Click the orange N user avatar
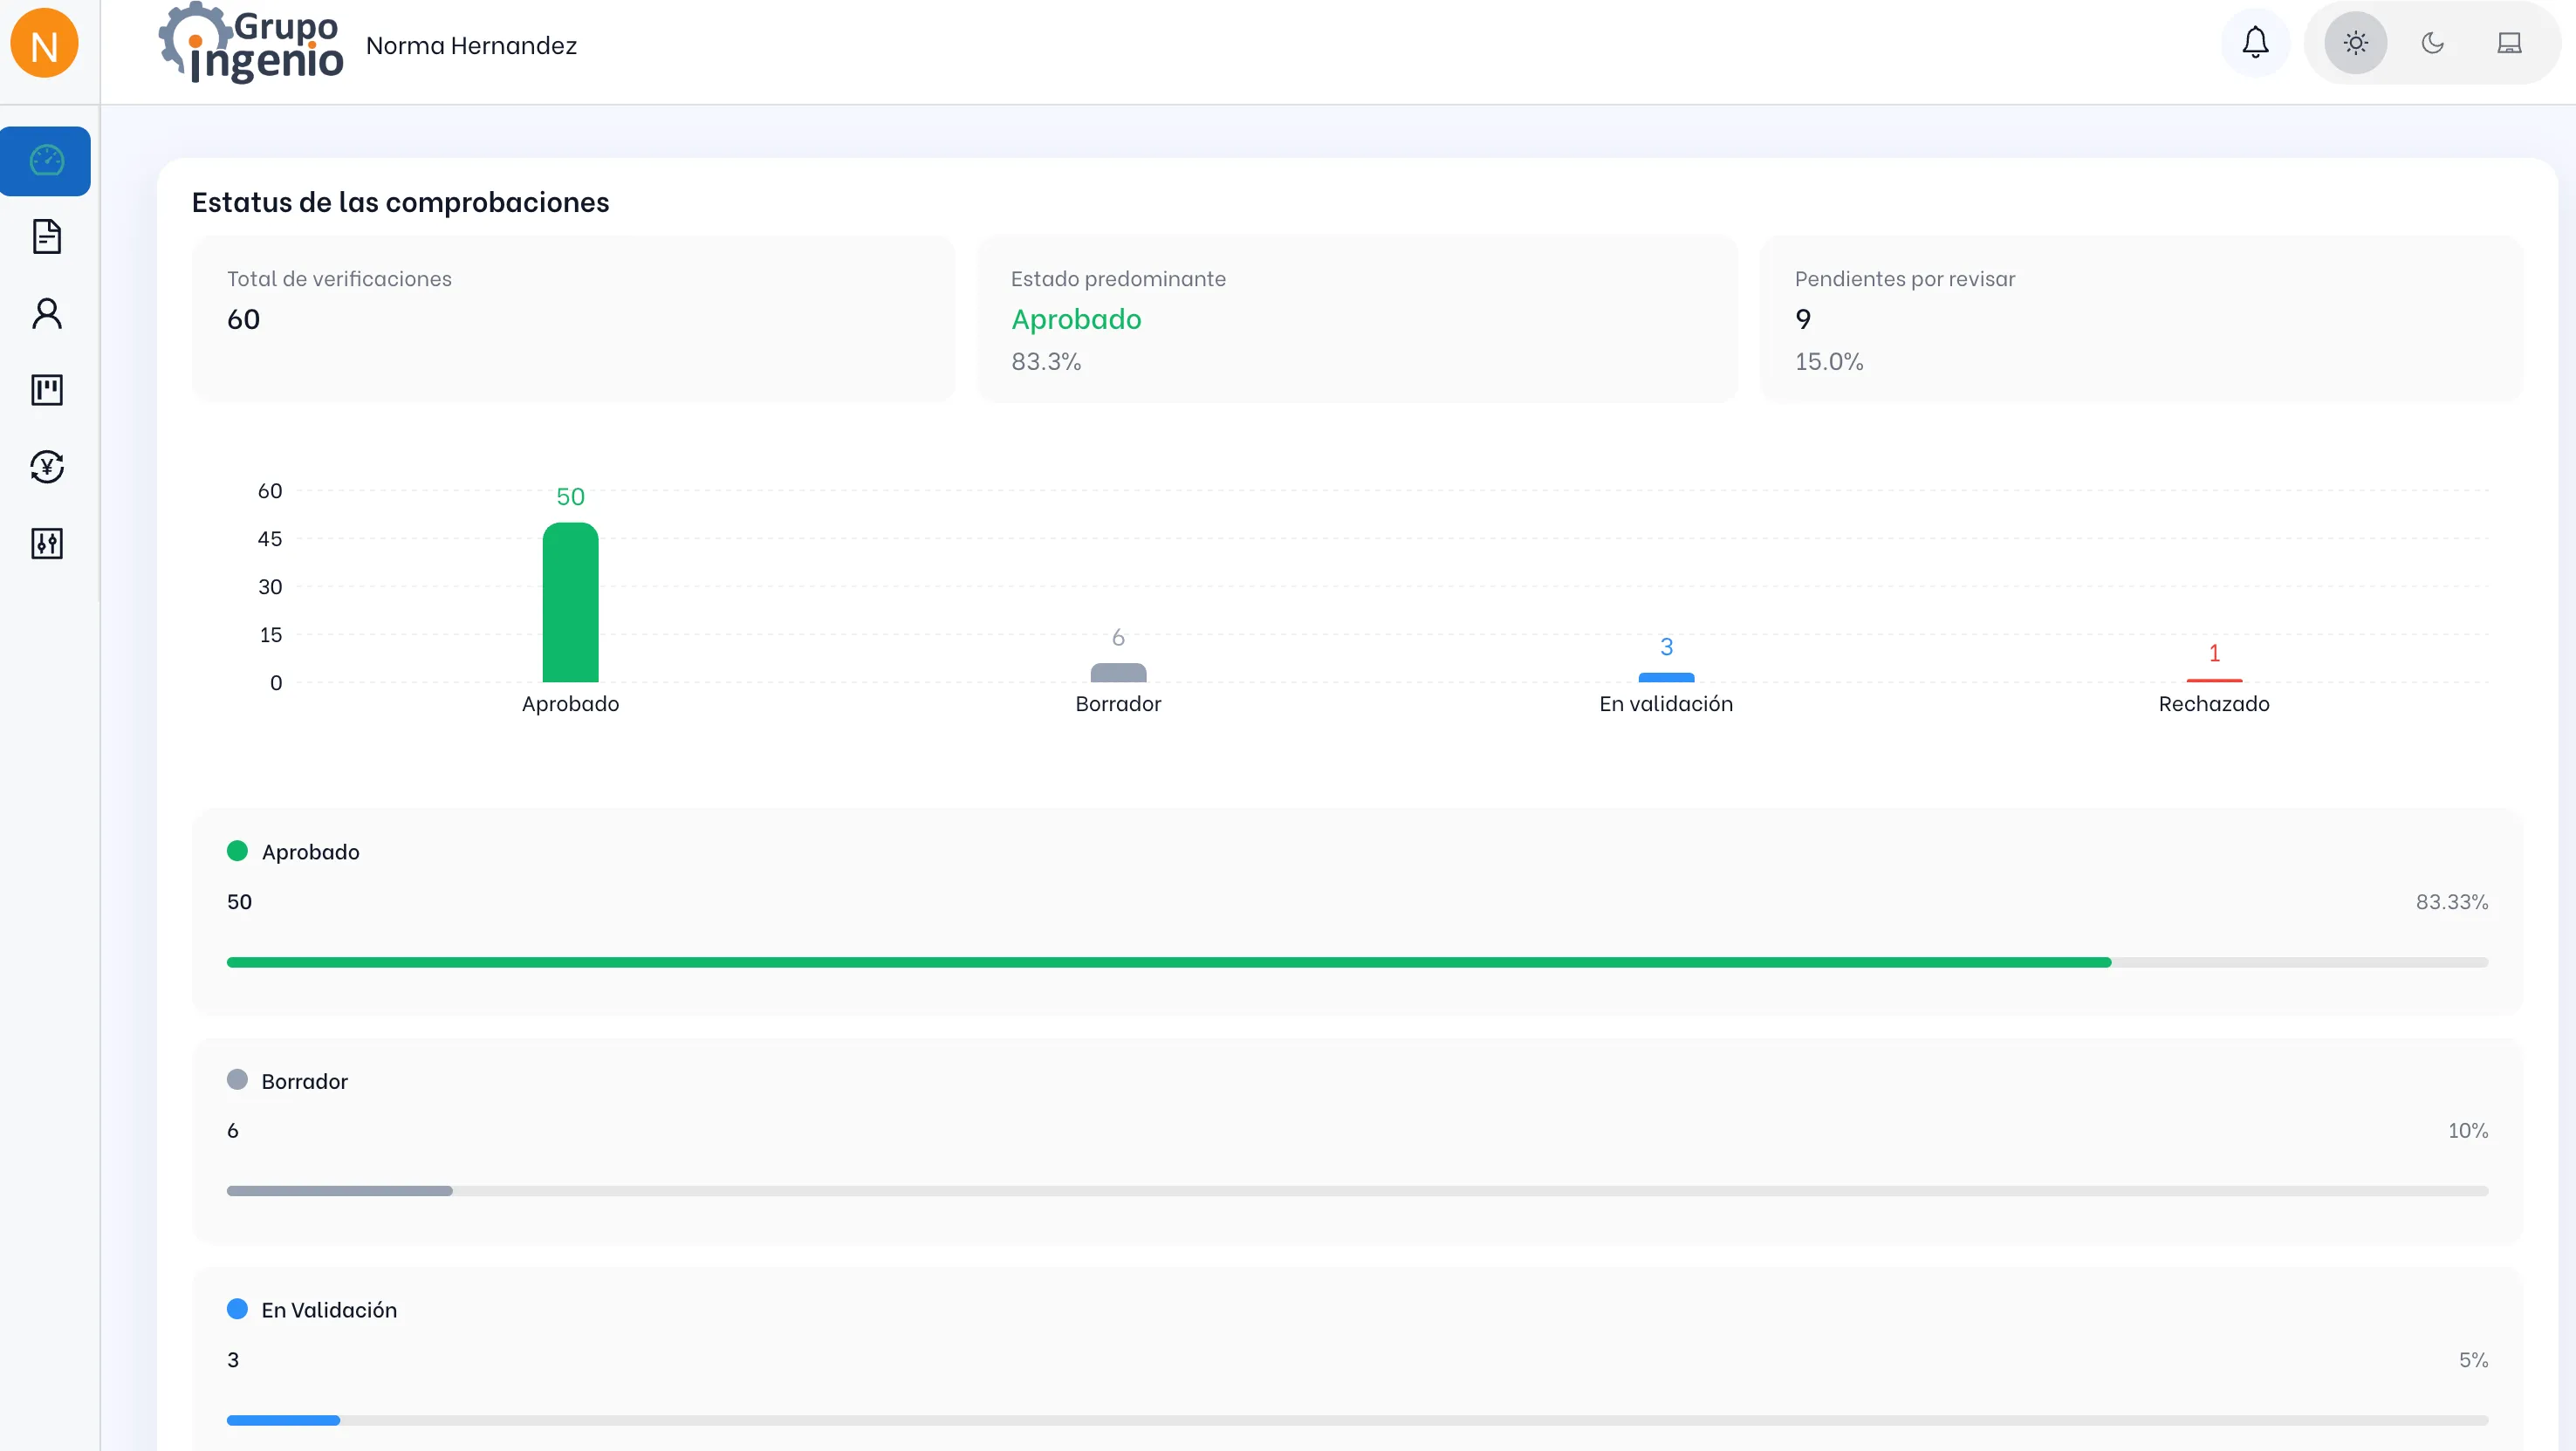The width and height of the screenshot is (2576, 1451). click(44, 44)
